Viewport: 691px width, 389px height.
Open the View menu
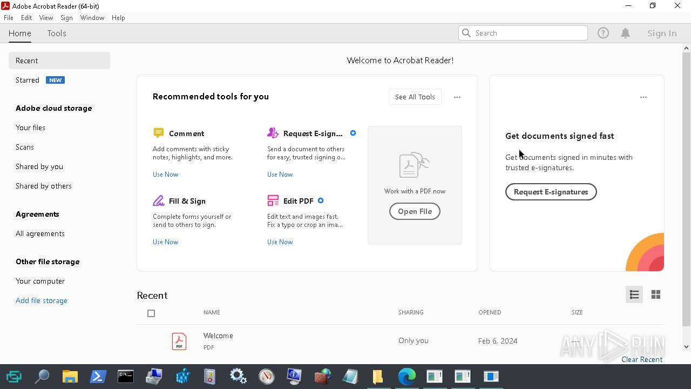click(46, 18)
